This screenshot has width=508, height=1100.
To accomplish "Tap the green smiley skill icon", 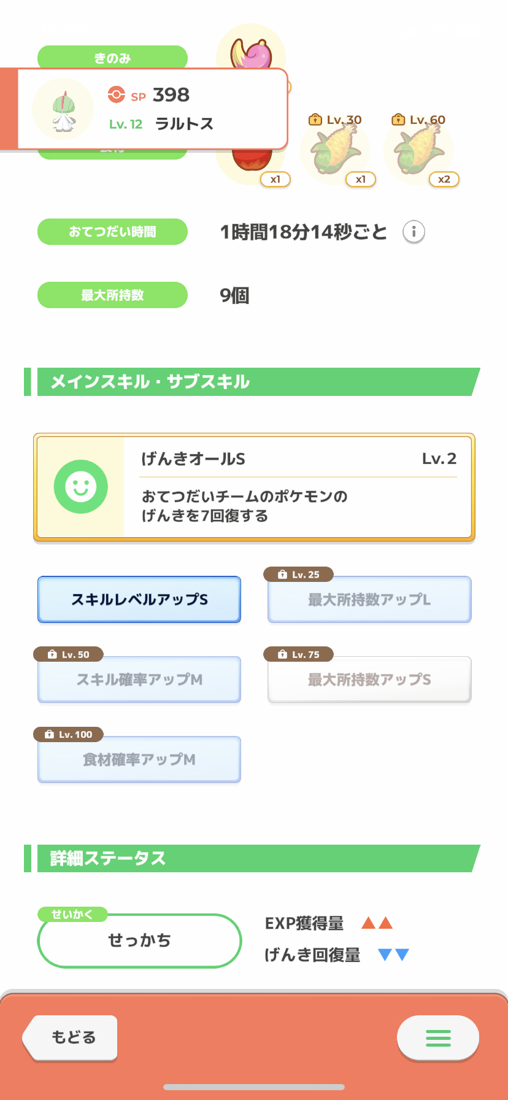I will tap(80, 487).
